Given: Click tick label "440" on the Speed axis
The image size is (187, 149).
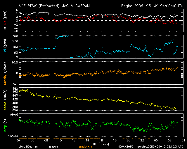Looking at the screenshot, I should tap(15, 95).
